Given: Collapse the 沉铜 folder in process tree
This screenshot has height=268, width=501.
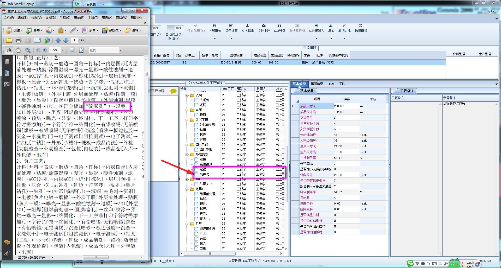Looking at the screenshot, I should (187, 95).
